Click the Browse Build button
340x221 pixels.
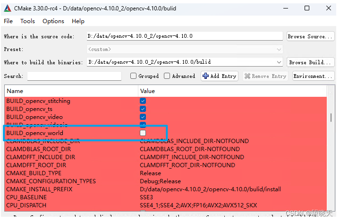(x=310, y=62)
